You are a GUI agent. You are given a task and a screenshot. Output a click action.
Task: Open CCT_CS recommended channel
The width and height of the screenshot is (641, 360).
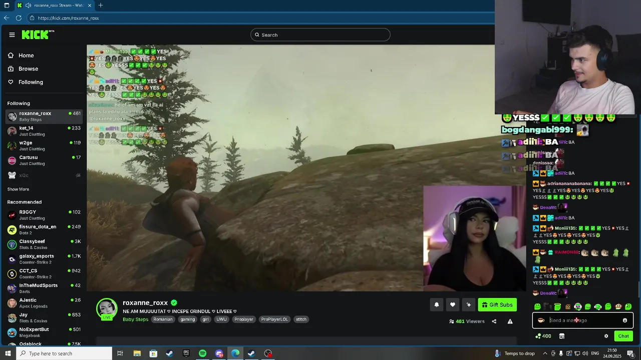44,273
